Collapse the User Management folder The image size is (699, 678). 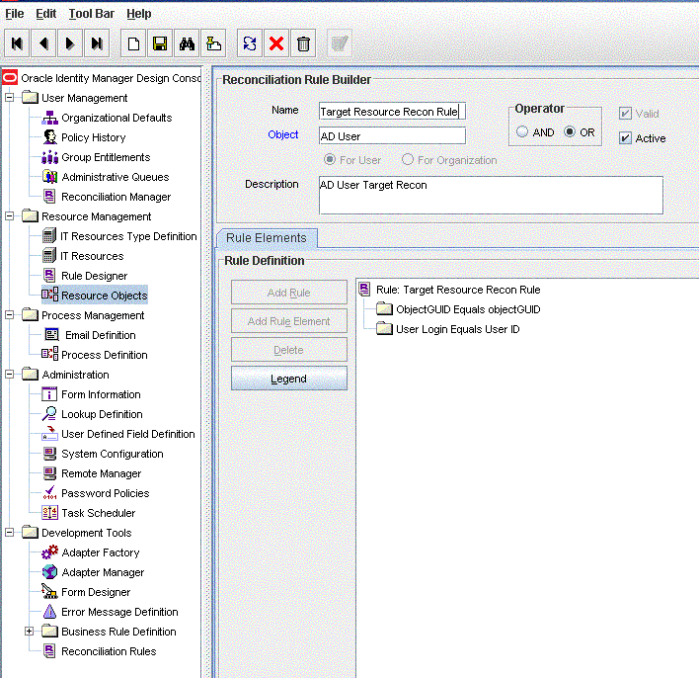[9, 97]
